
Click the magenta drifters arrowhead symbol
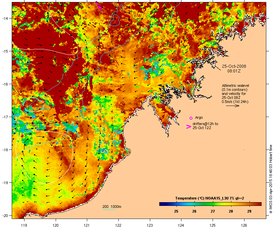point(188,127)
